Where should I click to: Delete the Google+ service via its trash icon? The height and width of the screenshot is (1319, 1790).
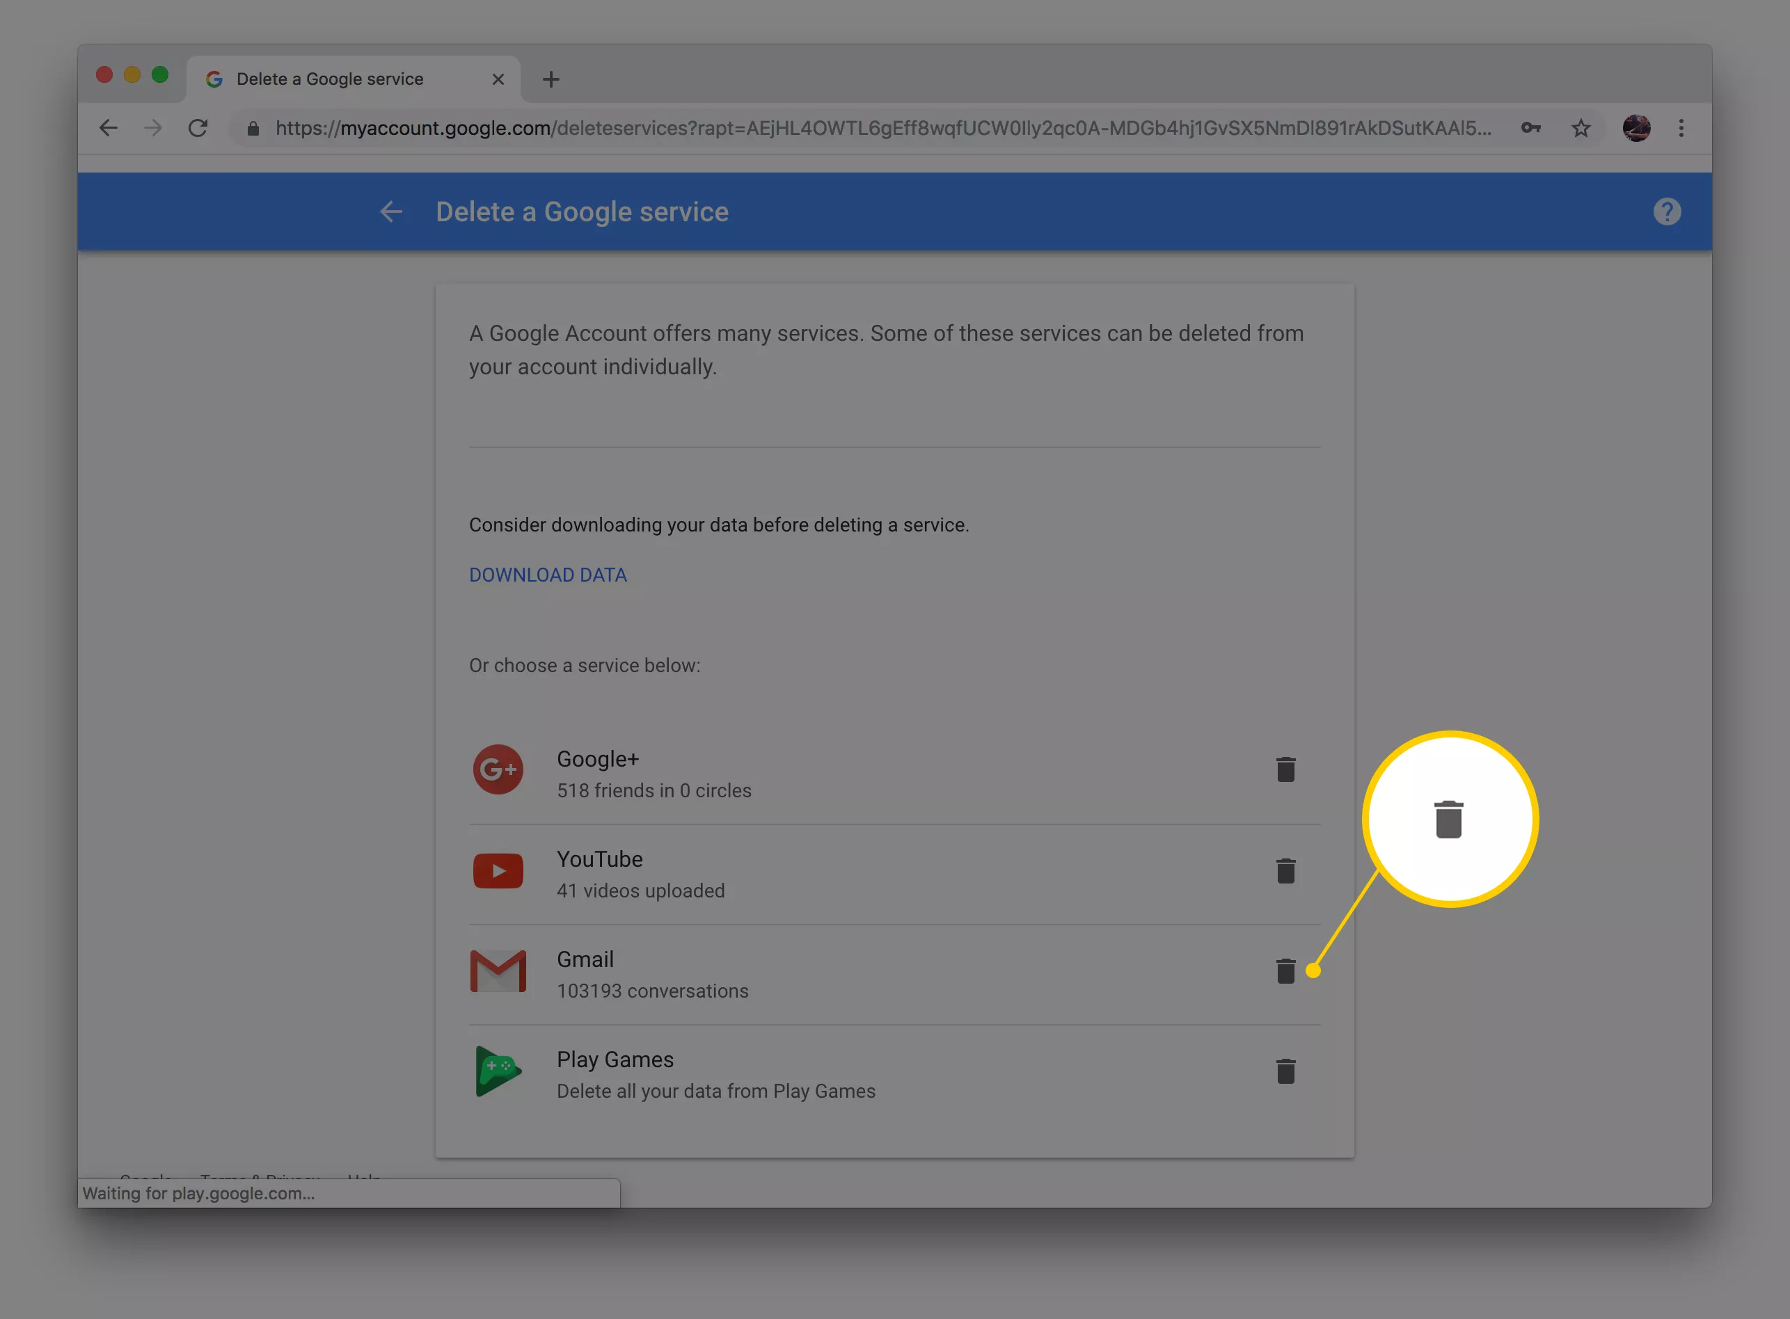[x=1285, y=769]
